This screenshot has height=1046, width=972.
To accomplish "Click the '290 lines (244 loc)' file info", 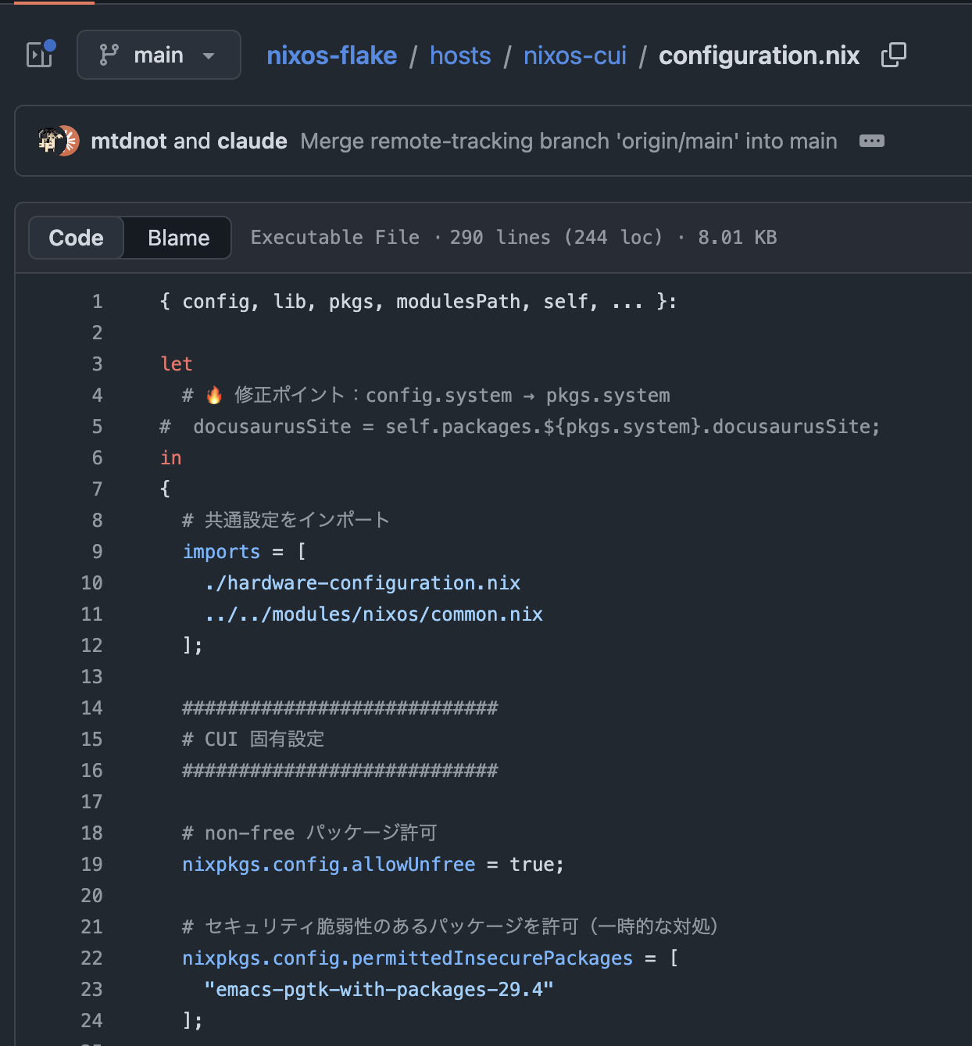I will 556,238.
